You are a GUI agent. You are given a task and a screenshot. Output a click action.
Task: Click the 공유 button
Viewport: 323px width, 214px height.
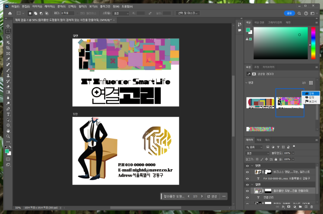pyautogui.click(x=289, y=13)
